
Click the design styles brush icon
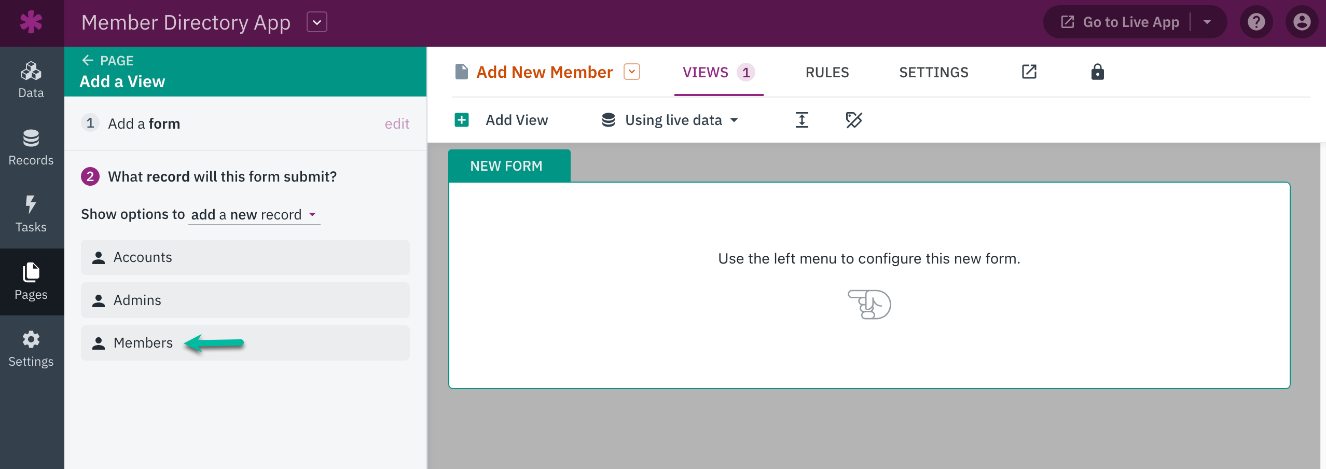853,120
